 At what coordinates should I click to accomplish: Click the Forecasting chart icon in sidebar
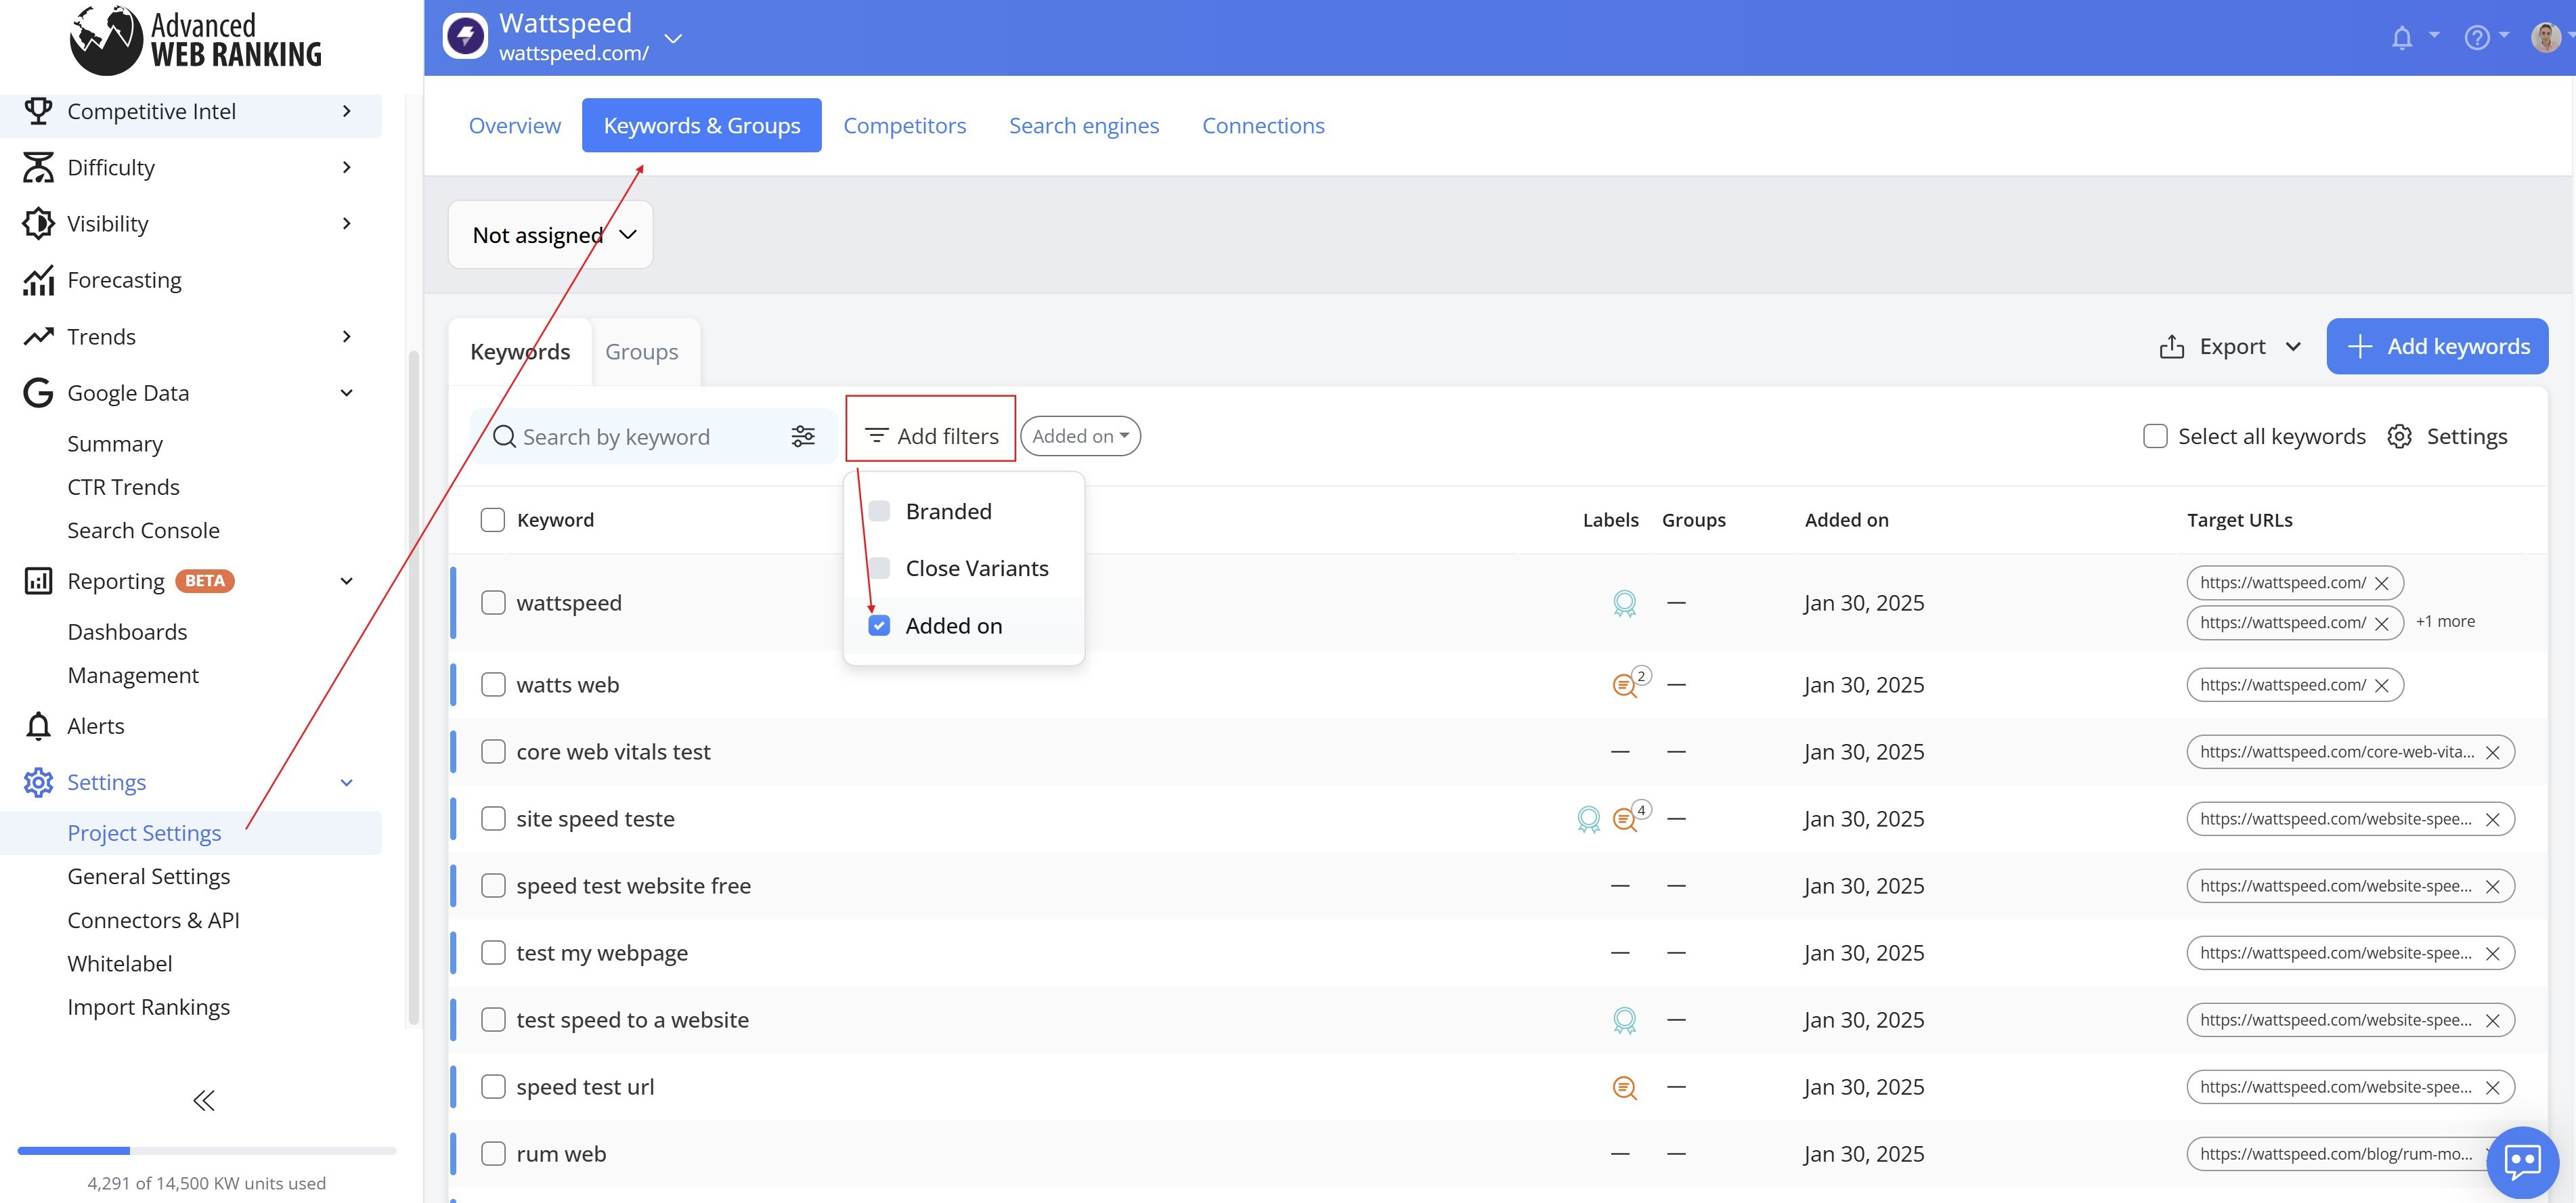pyautogui.click(x=38, y=280)
